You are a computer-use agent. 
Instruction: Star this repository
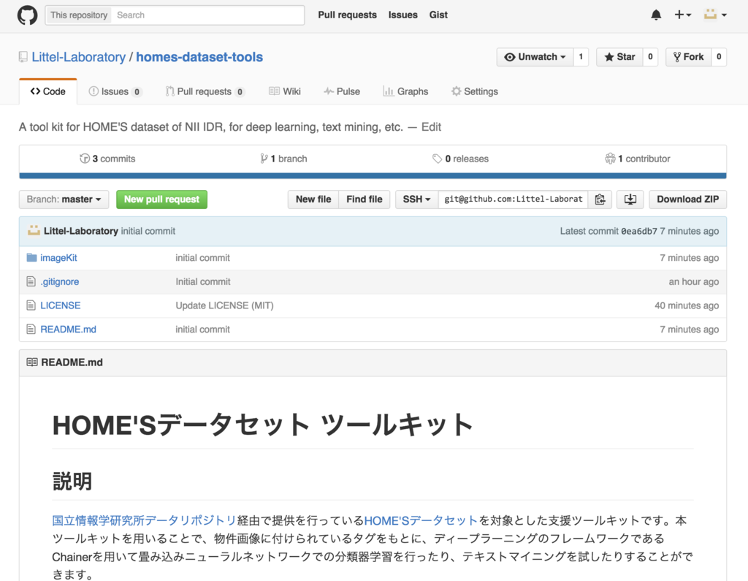tap(619, 57)
